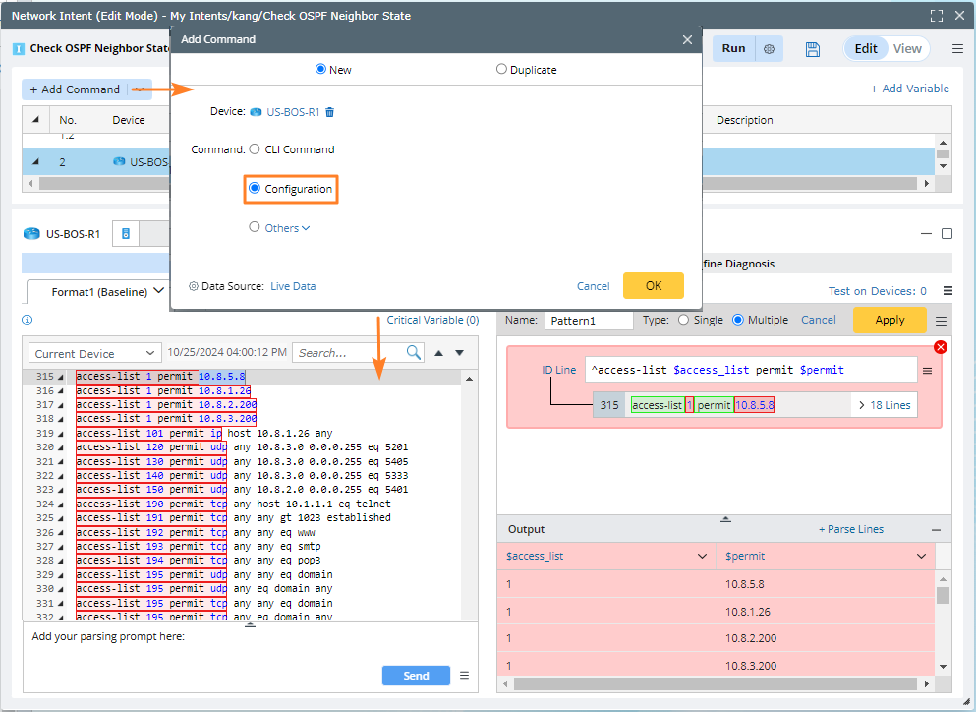Click the No. column header
Viewport: 976px width, 712px height.
click(68, 120)
